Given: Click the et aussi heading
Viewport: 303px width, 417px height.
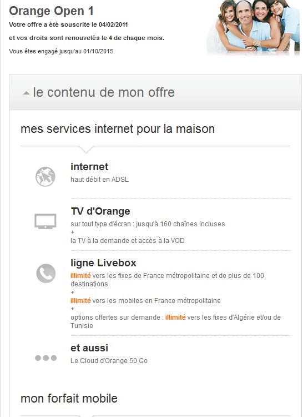Looking at the screenshot, I should (89, 348).
